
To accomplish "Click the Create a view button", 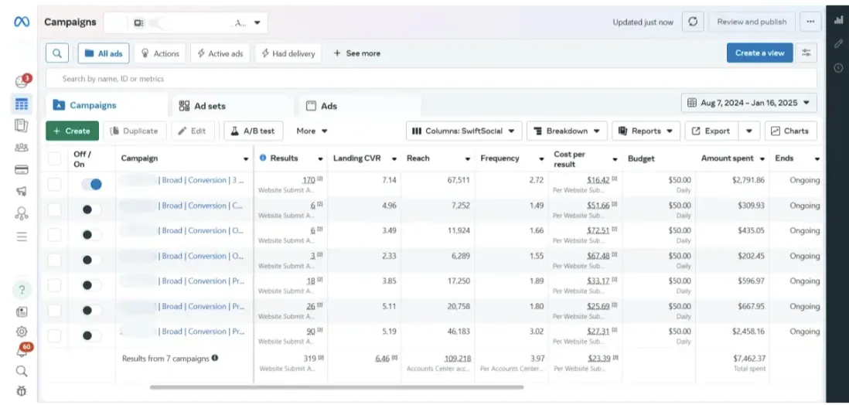I will (x=759, y=53).
